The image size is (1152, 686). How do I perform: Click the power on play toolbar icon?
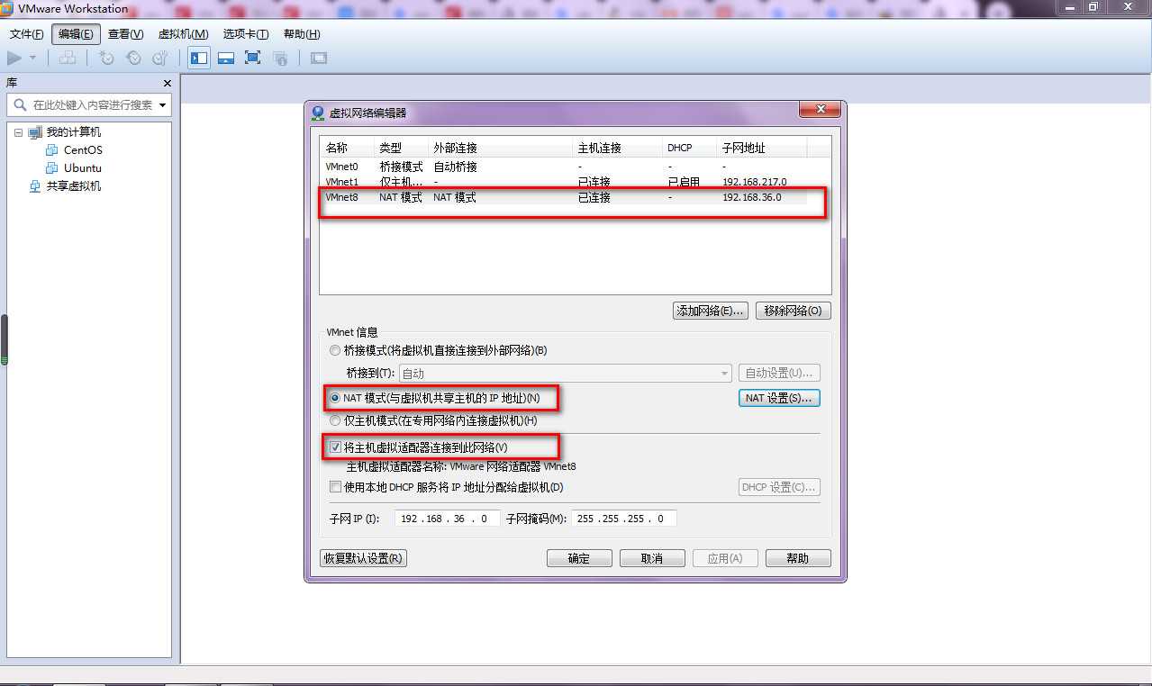pos(14,58)
